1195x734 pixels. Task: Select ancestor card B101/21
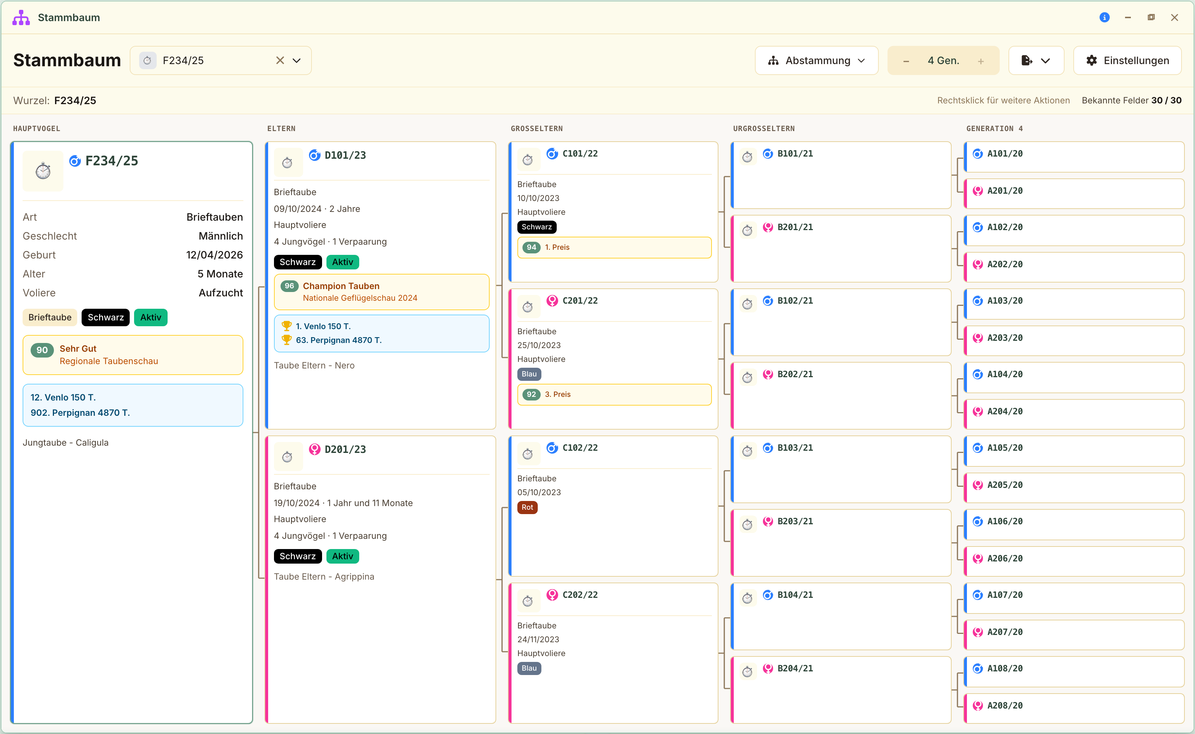pos(841,175)
